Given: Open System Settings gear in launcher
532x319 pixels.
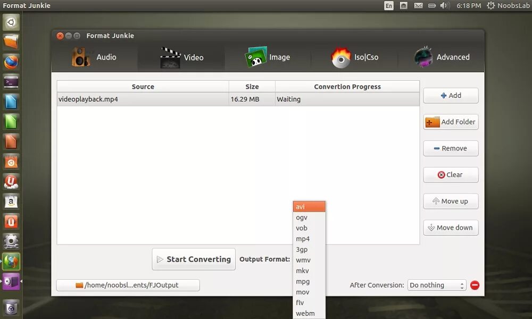Looking at the screenshot, I should coord(11,242).
